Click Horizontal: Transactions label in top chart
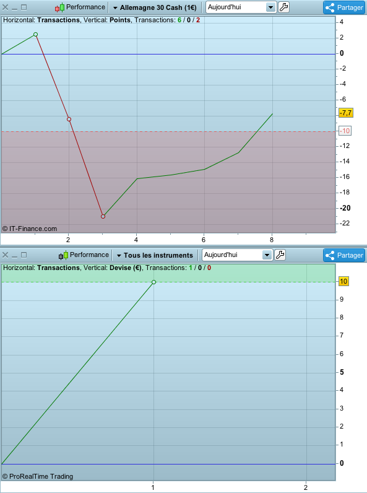 coord(41,20)
